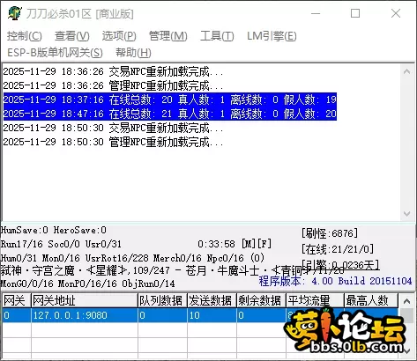Minimize the 刀刀必杀01区 window

(316, 13)
